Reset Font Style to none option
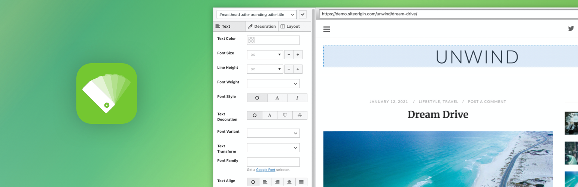 [257, 98]
